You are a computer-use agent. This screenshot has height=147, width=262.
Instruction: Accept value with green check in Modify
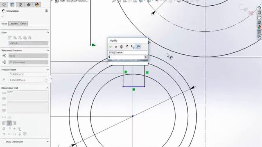click(x=111, y=47)
